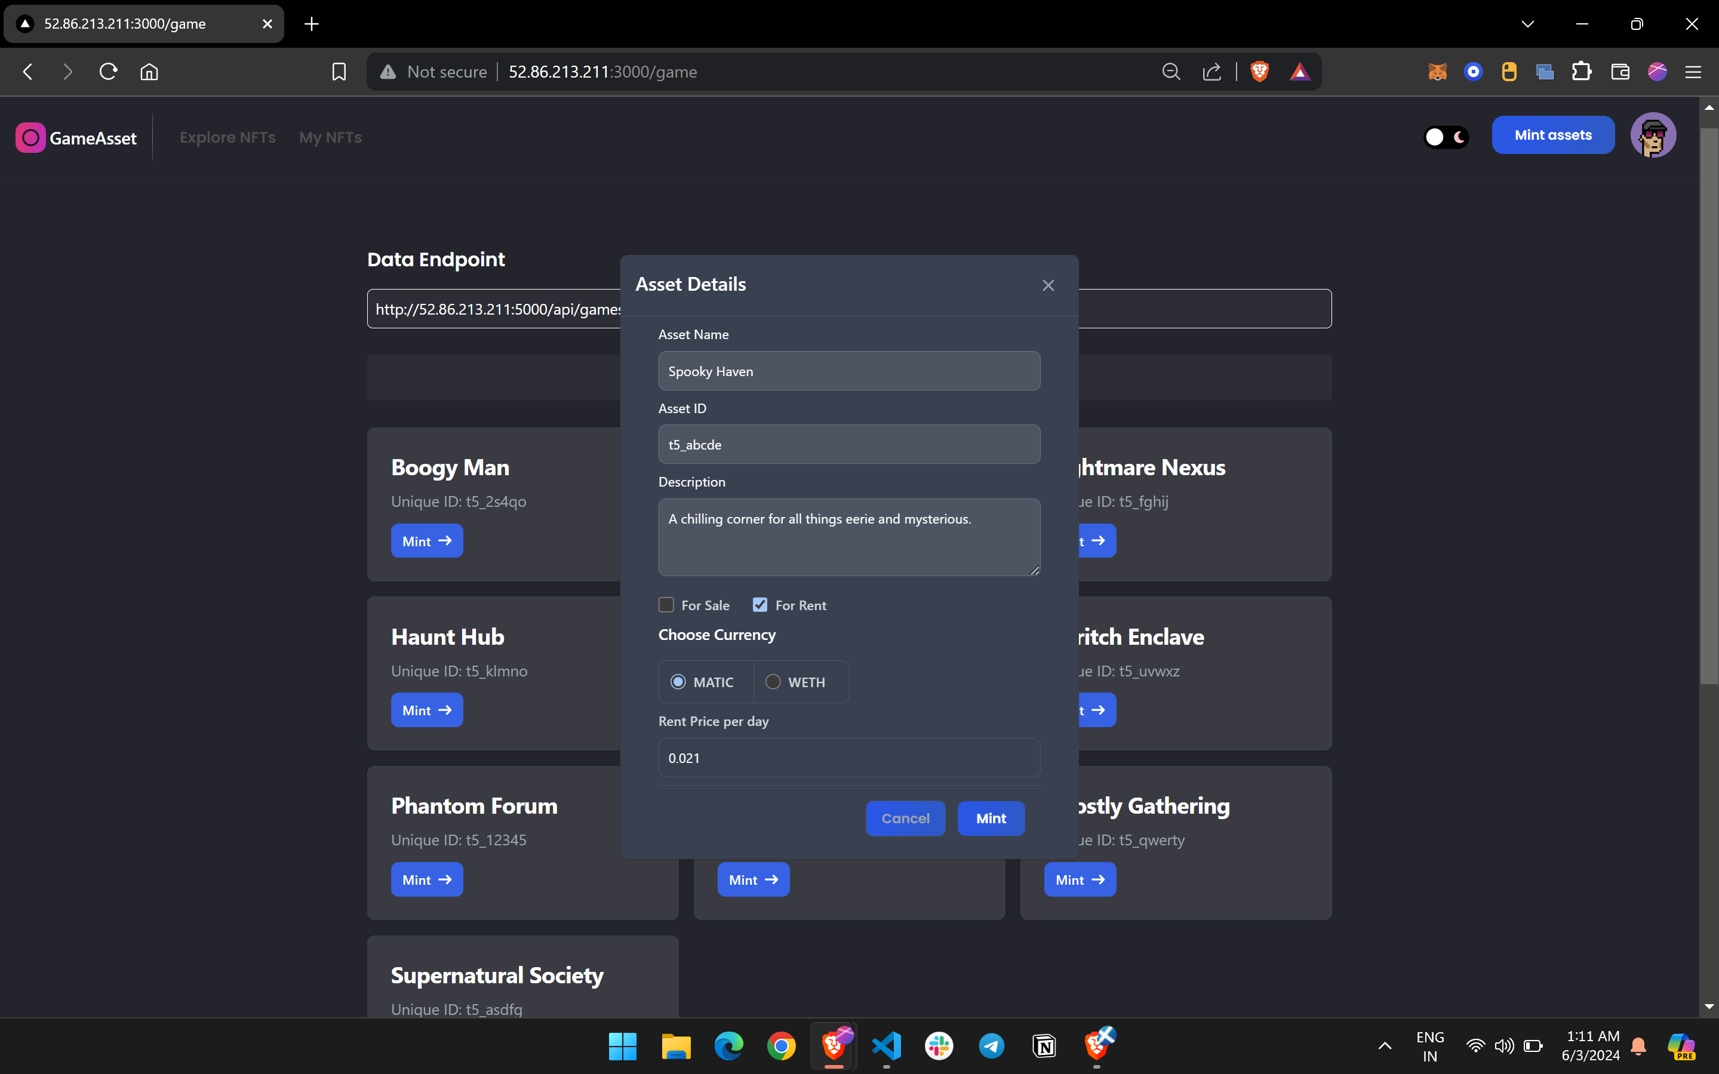Image resolution: width=1719 pixels, height=1074 pixels.
Task: Open MetaMask fox extension icon
Action: 1437,72
